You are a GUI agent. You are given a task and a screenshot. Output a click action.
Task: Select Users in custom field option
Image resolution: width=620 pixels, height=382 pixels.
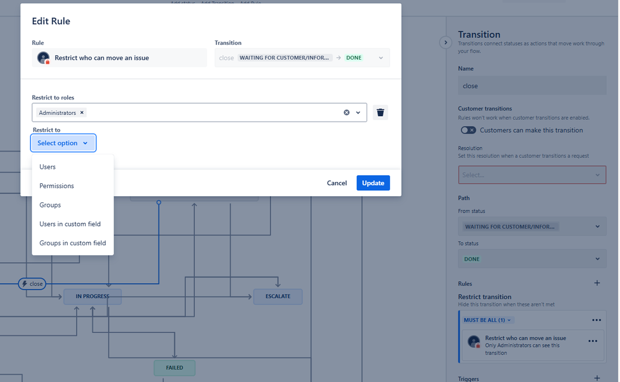73,224
